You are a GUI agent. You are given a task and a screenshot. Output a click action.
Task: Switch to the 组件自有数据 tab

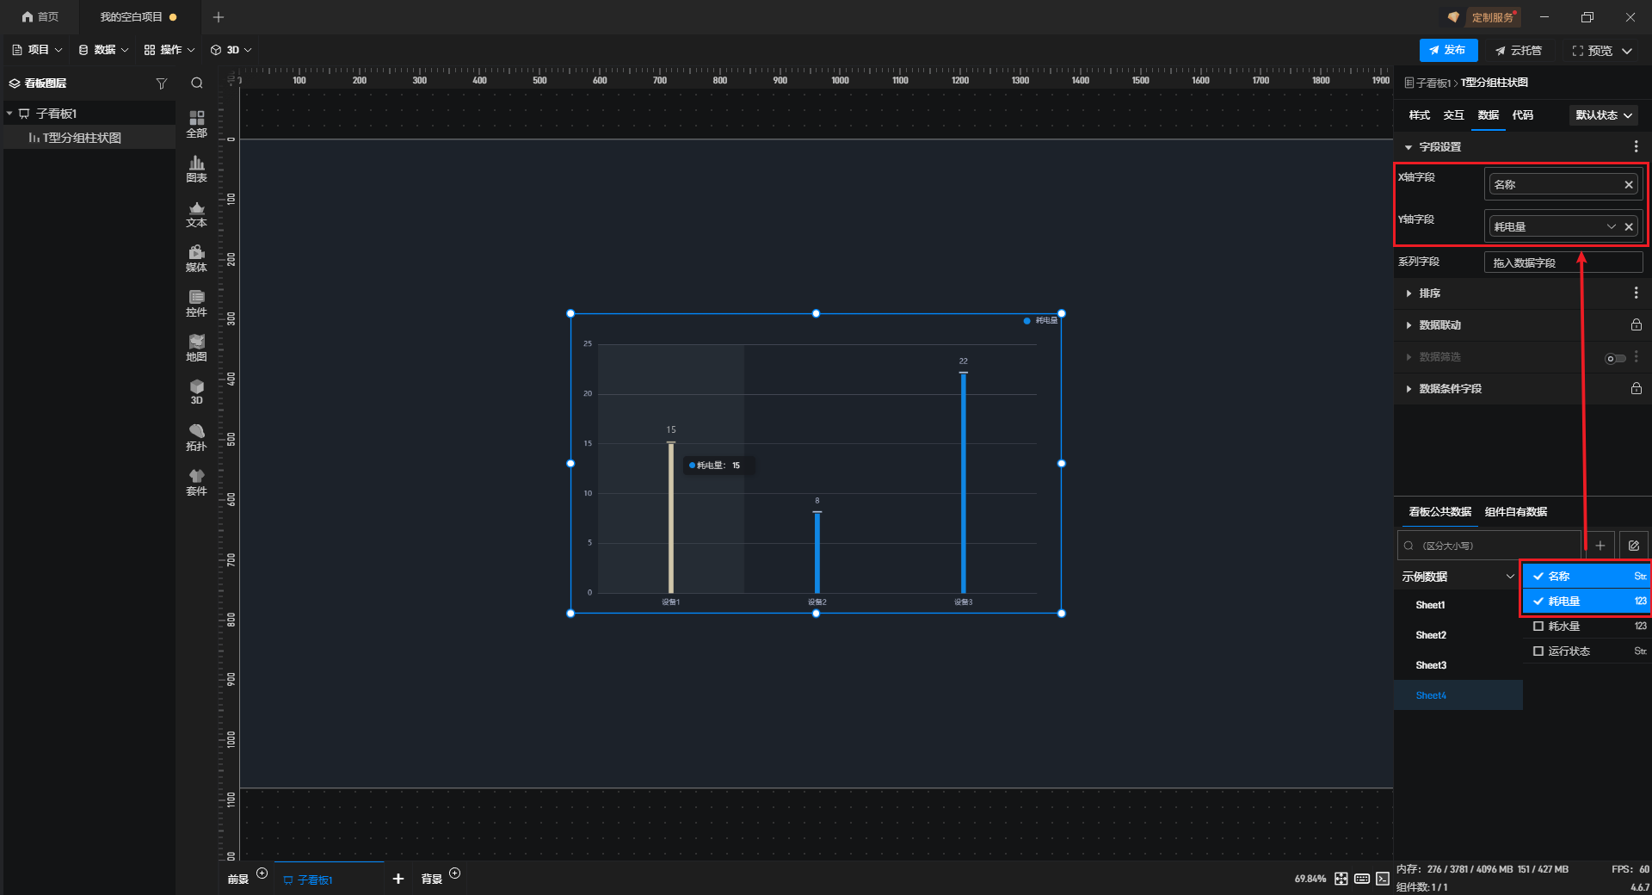point(1515,512)
